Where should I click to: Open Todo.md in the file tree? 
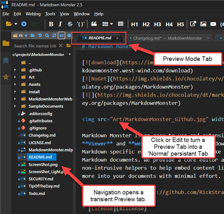pyautogui.click(x=37, y=193)
